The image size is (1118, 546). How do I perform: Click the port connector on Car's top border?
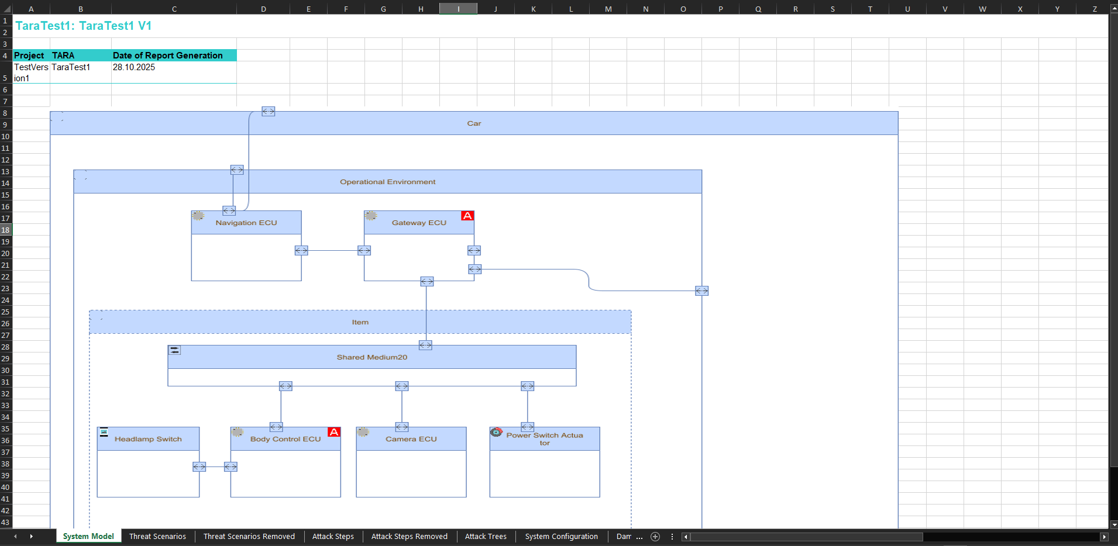coord(268,111)
